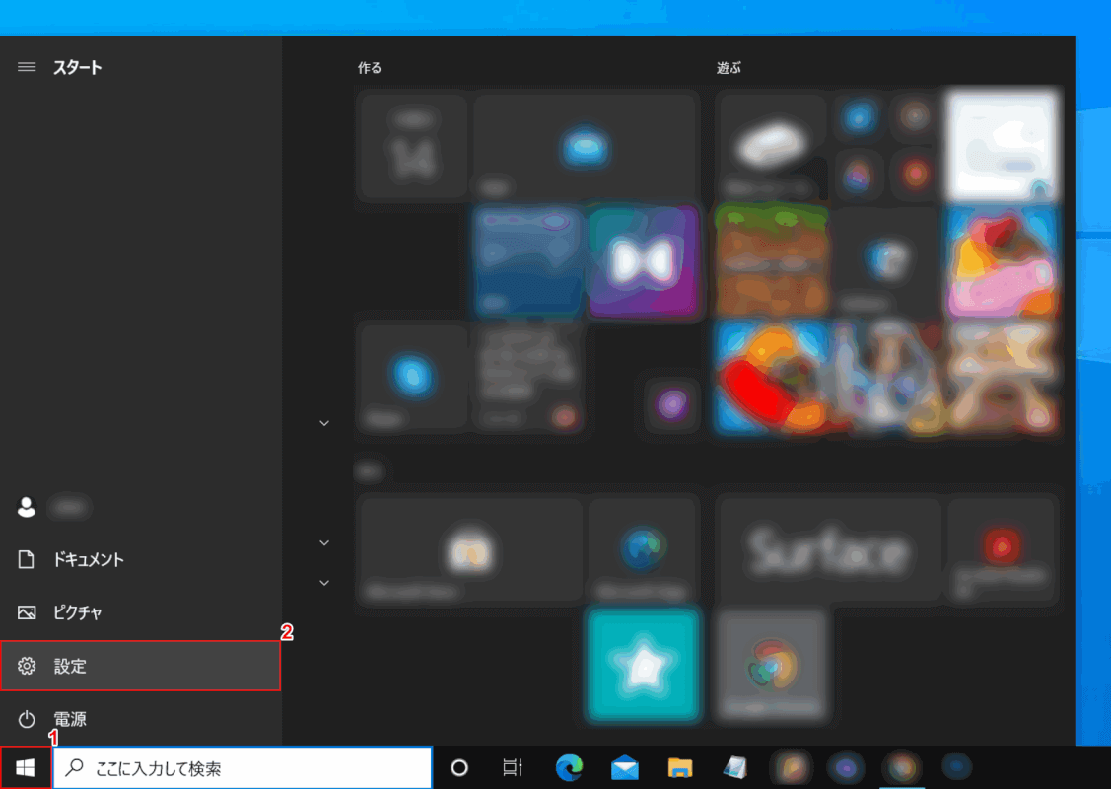
Task: Click the 電源 power icon
Action: [x=27, y=719]
